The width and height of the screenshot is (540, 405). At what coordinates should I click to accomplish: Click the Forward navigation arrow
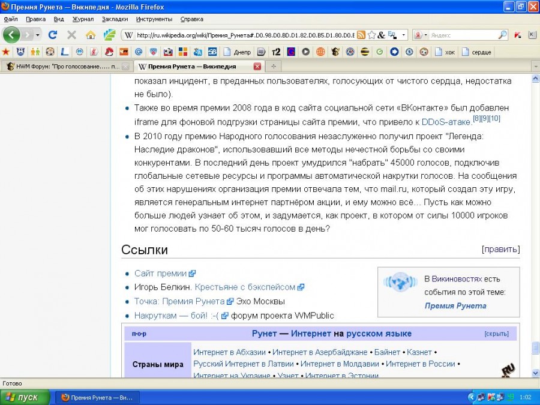[28, 35]
